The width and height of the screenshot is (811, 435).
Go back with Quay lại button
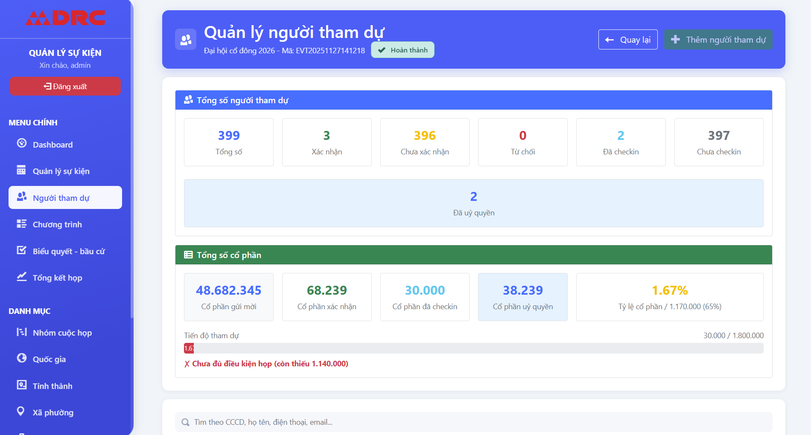tap(627, 40)
